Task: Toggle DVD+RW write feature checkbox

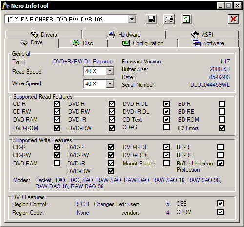Action: point(111,171)
